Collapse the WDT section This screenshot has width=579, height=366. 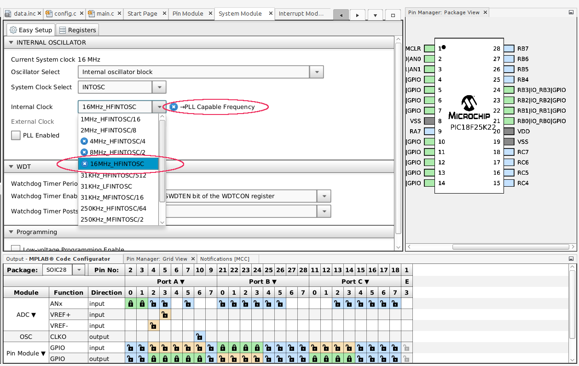pyautogui.click(x=11, y=166)
